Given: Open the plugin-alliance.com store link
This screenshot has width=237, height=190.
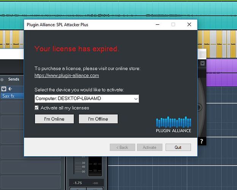Looking at the screenshot, I should [67, 75].
